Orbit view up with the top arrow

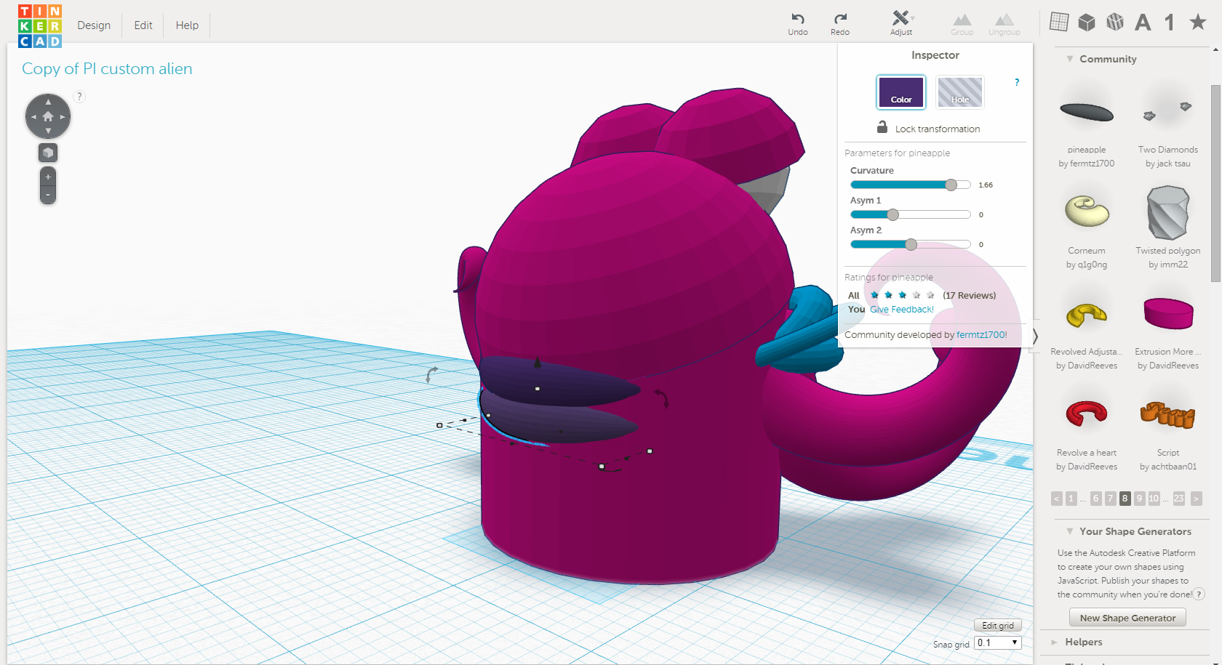pyautogui.click(x=48, y=102)
